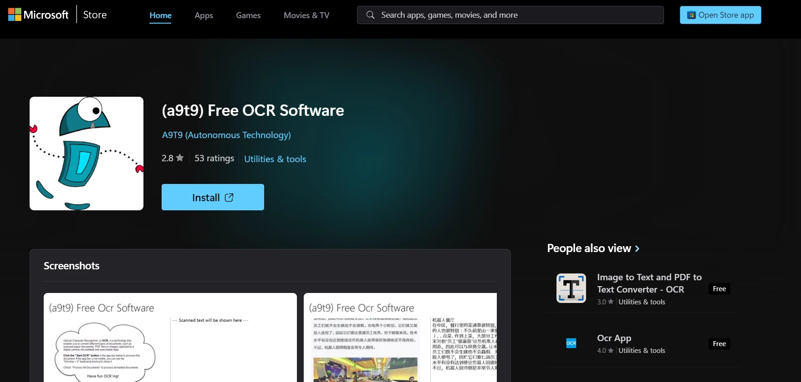Switch to the Games tab
The image size is (801, 382).
tap(248, 15)
